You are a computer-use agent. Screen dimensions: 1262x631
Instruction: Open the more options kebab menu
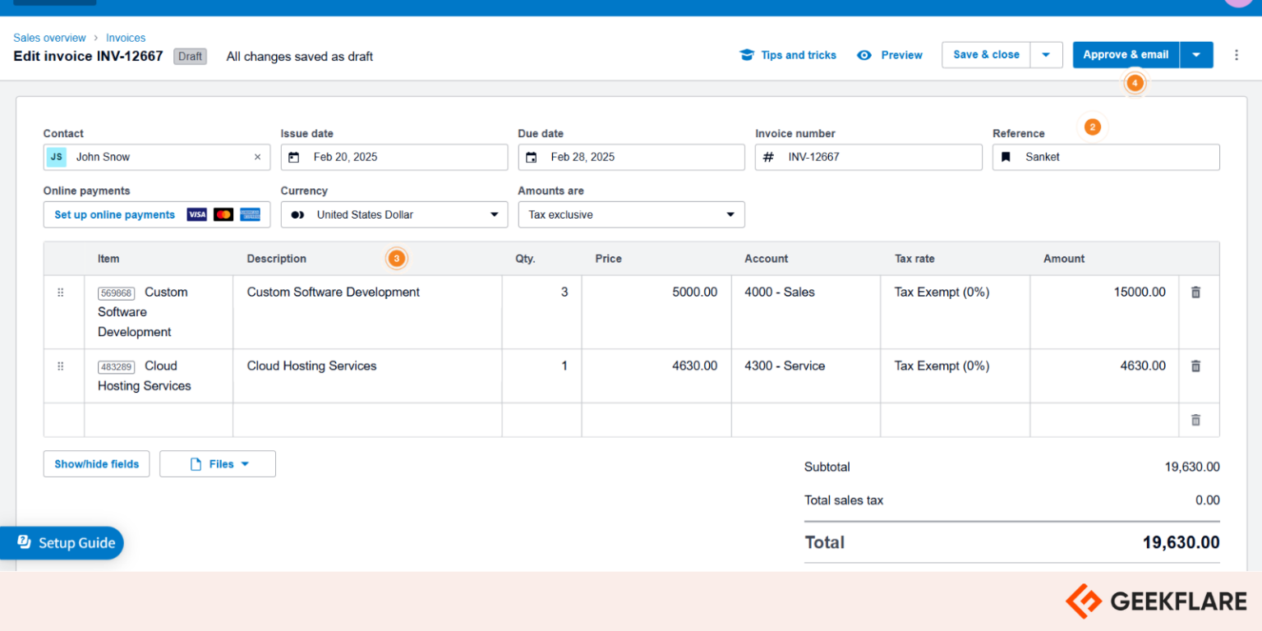coord(1237,55)
